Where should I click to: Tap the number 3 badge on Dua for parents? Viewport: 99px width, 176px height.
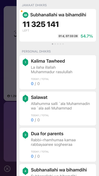coord(25,135)
